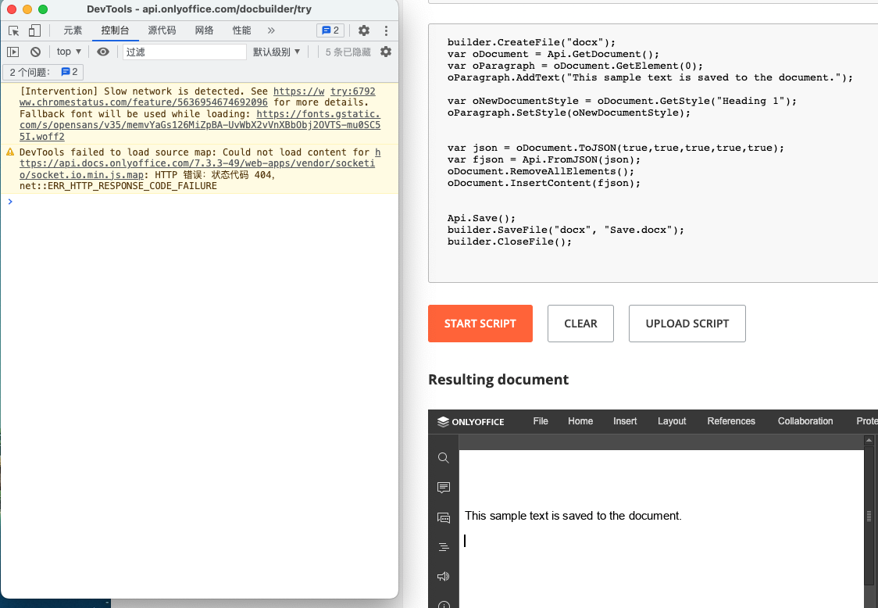The height and width of the screenshot is (608, 878).
Task: Open the Collaboration tab
Action: 805,421
